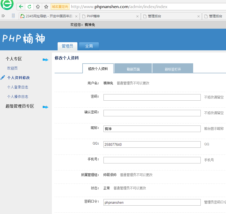The width and height of the screenshot is (226, 214).
Task: Click into the 密码口令 input field
Action: (152, 202)
